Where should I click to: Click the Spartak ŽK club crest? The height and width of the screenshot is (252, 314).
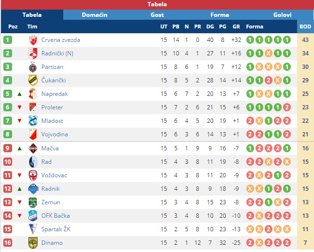point(33,229)
